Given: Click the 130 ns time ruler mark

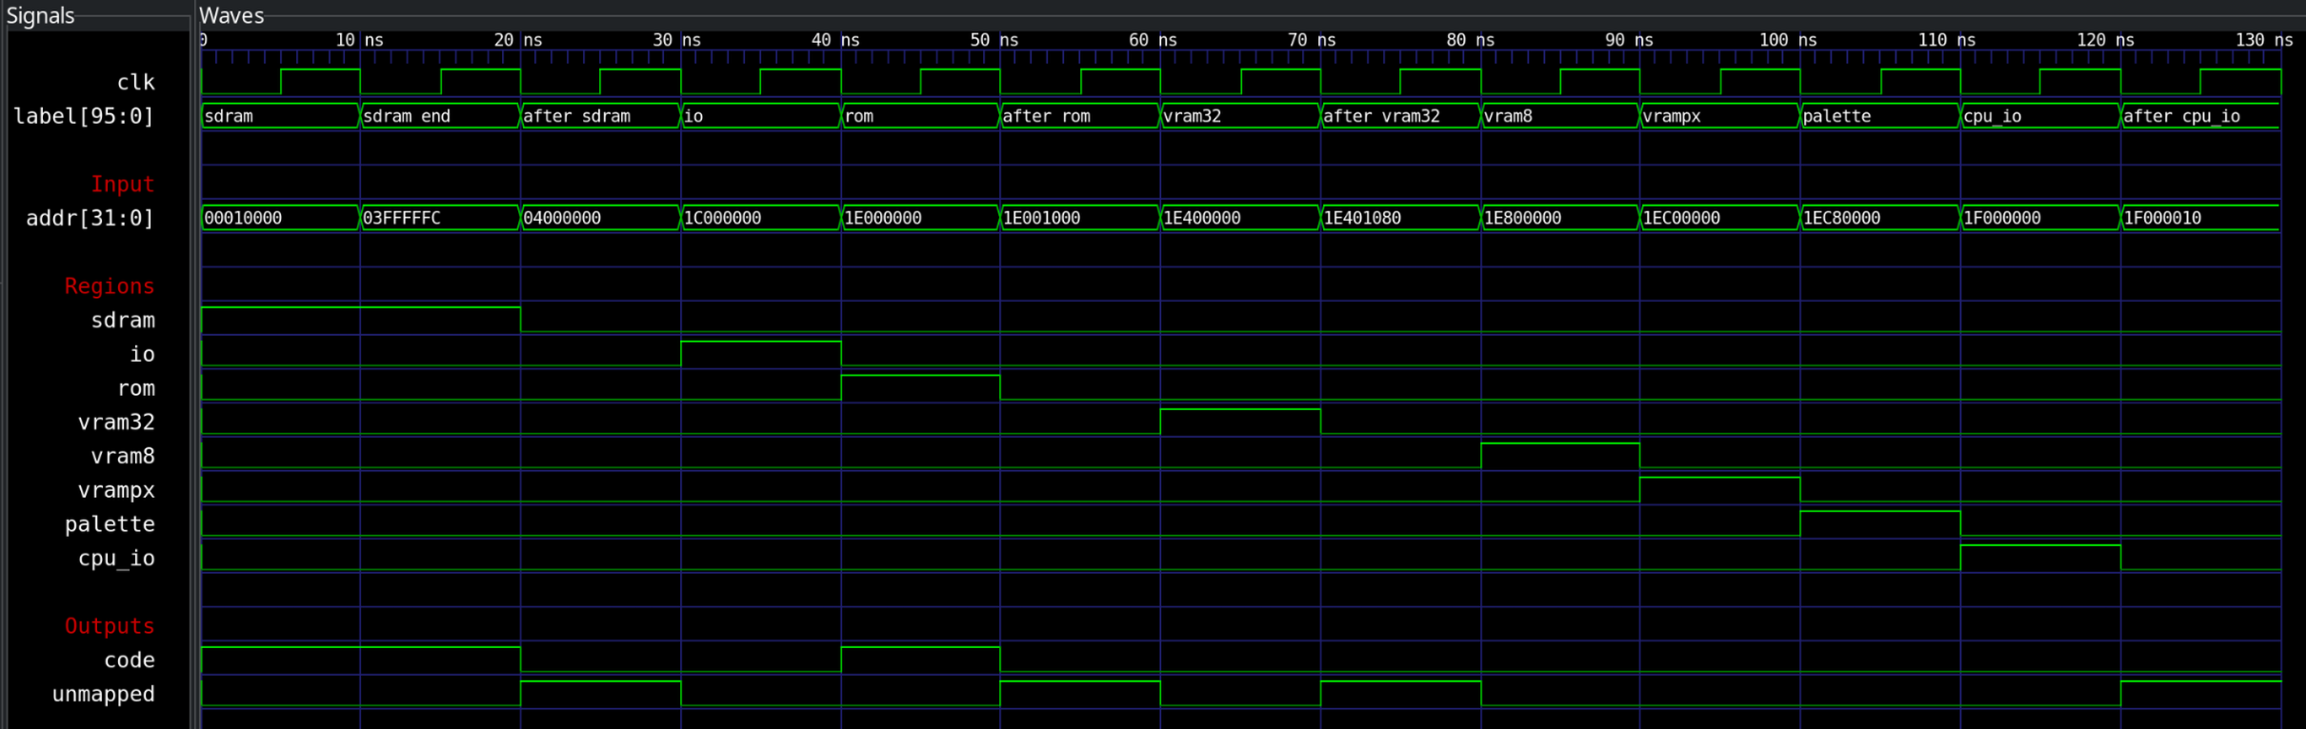Looking at the screenshot, I should click(2264, 40).
